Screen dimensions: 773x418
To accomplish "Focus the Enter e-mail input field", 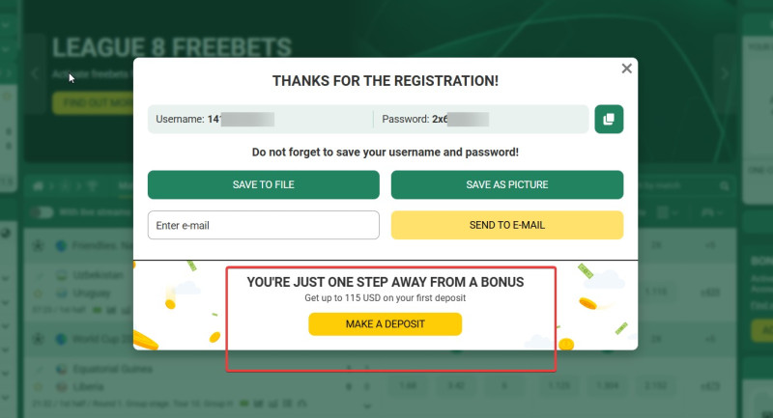I will coord(263,225).
